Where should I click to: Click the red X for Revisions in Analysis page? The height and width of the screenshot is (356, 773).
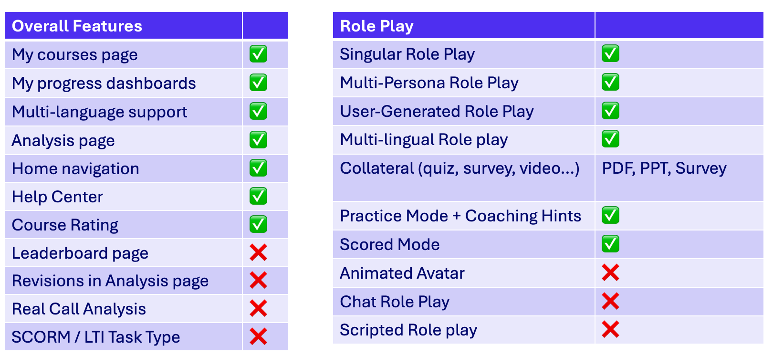click(258, 281)
